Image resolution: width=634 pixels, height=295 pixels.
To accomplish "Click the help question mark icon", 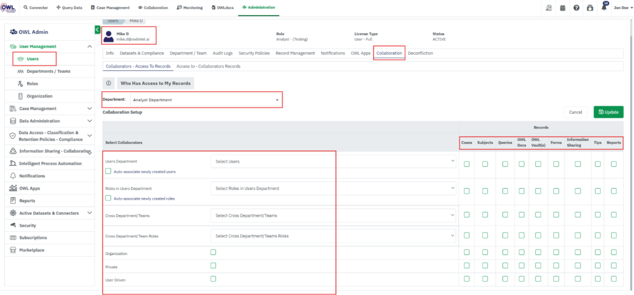I will [x=576, y=8].
